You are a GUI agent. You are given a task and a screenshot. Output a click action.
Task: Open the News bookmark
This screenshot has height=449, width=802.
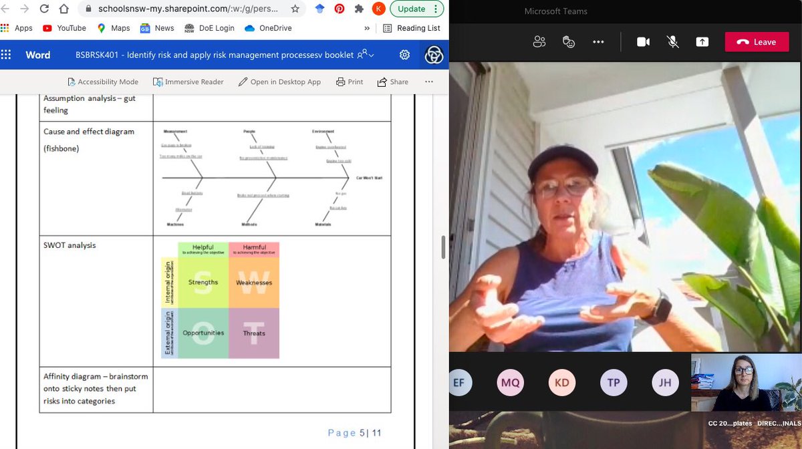pyautogui.click(x=157, y=28)
